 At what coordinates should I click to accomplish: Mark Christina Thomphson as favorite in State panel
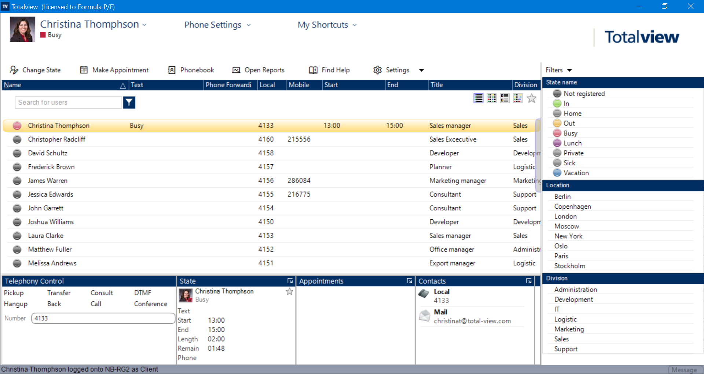(x=290, y=291)
